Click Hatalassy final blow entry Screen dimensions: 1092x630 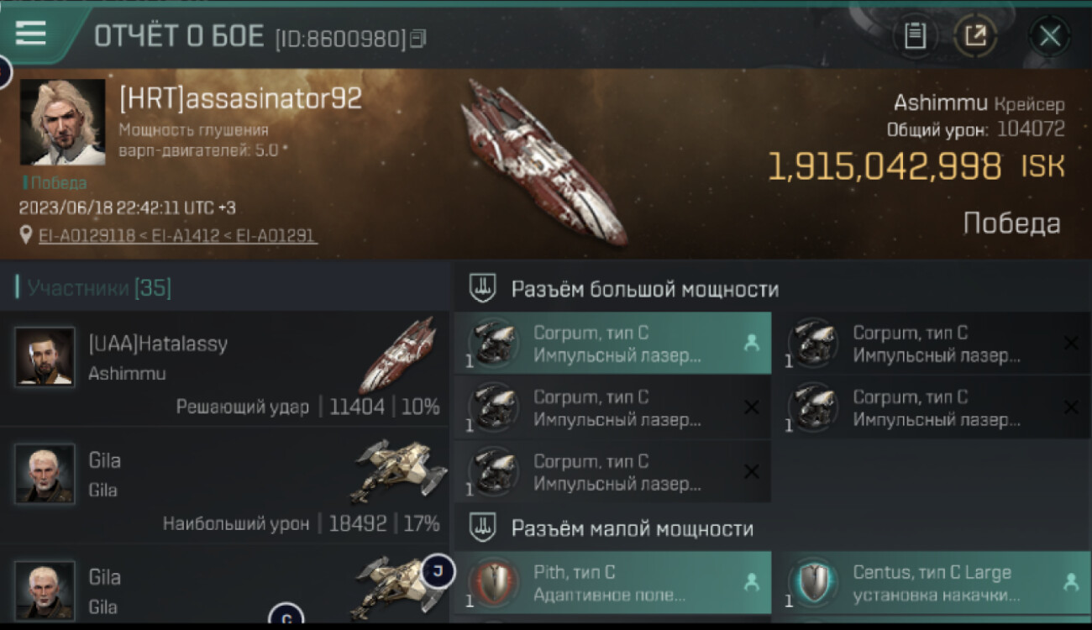(225, 369)
